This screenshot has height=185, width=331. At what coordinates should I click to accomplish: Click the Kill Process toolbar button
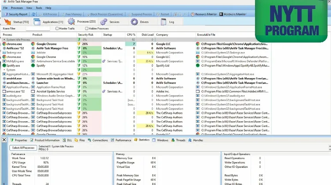[x=48, y=15]
